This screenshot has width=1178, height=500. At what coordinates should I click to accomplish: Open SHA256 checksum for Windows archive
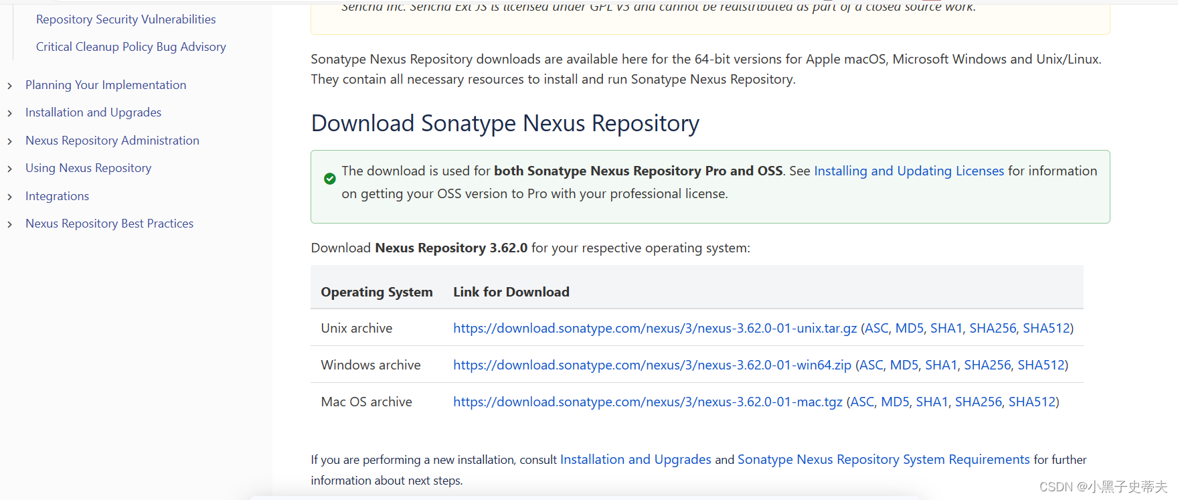[987, 365]
